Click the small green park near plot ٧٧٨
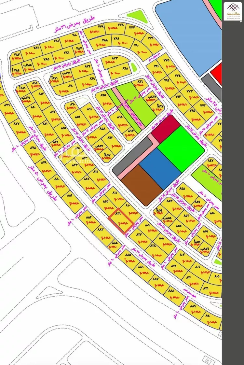The width and height of the screenshot is (244, 365). pyautogui.click(x=138, y=17)
